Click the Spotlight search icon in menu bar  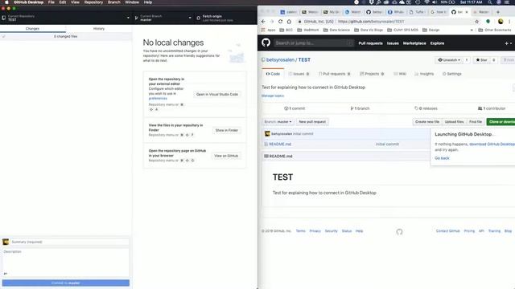[x=490, y=2]
